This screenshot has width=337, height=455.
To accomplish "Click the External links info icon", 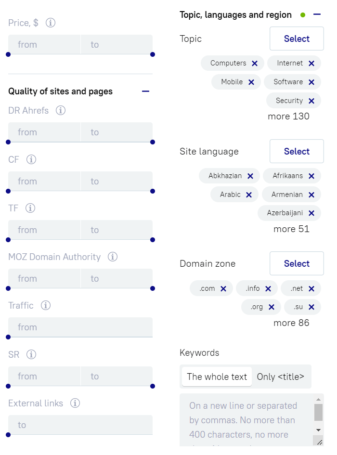I will [75, 403].
